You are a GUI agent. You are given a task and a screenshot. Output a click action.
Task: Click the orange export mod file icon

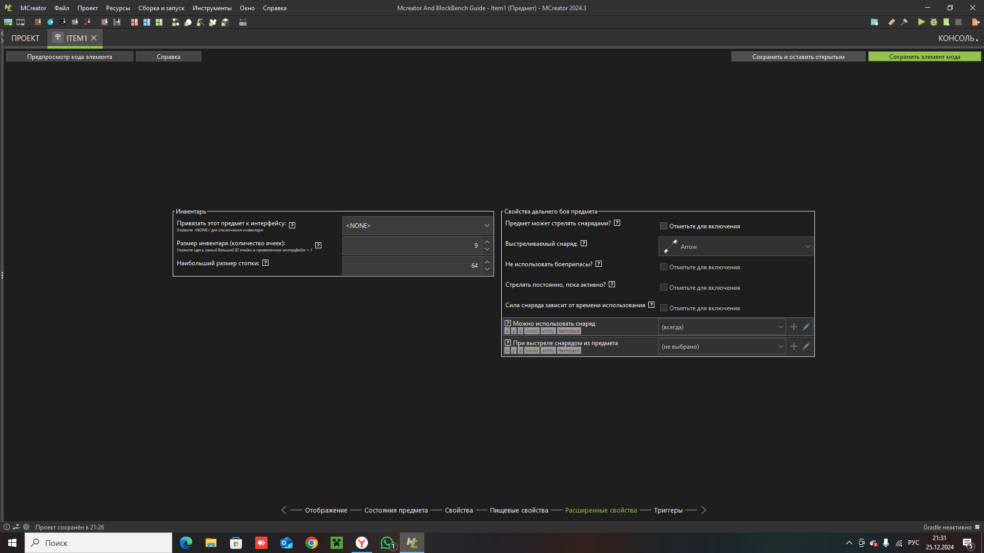[x=976, y=22]
